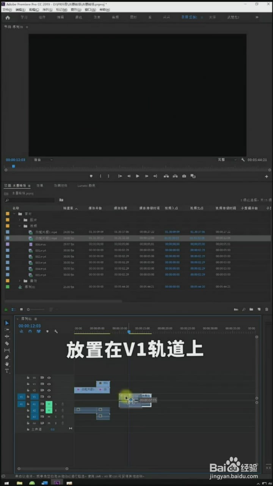Collapse the 视频 bin folder
This screenshot has height=486, width=273.
[x=19, y=226]
